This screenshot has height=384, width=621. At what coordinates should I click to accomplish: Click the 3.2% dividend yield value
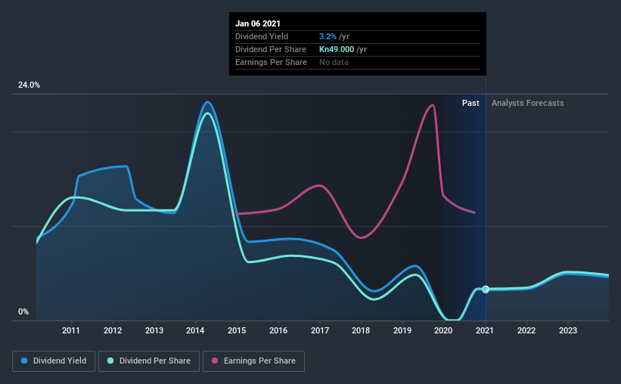click(328, 36)
